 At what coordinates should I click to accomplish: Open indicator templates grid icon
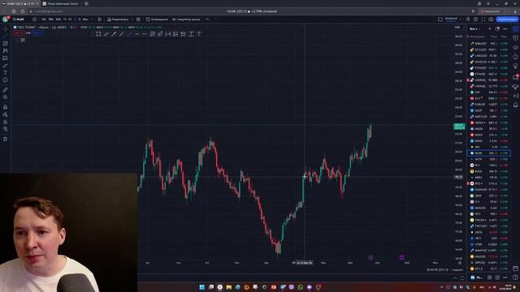(x=138, y=19)
